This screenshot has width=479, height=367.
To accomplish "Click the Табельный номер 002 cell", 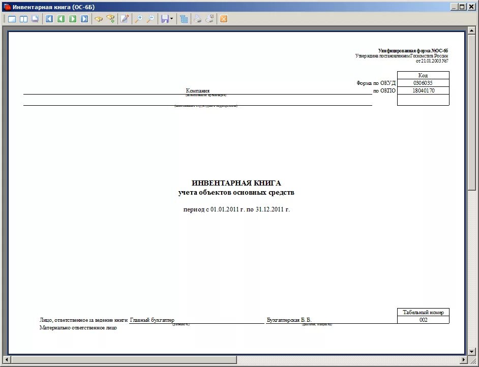I will pos(423,320).
